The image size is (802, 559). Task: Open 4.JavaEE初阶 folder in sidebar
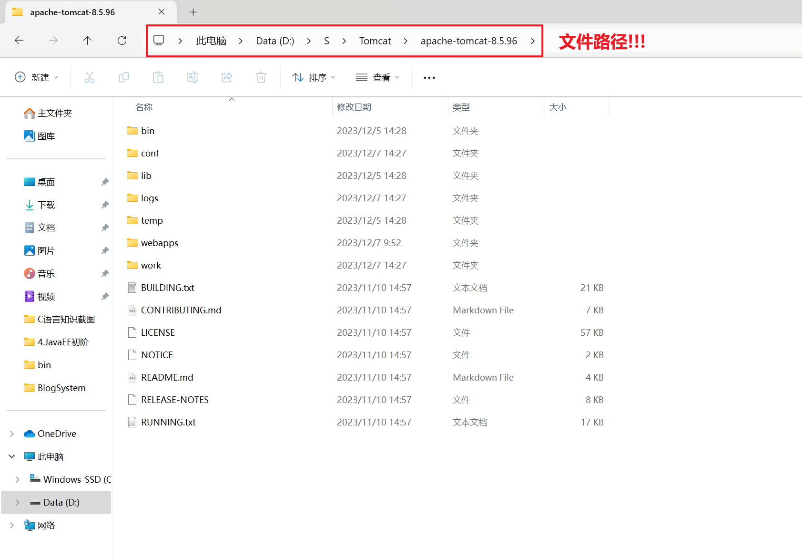click(x=56, y=342)
